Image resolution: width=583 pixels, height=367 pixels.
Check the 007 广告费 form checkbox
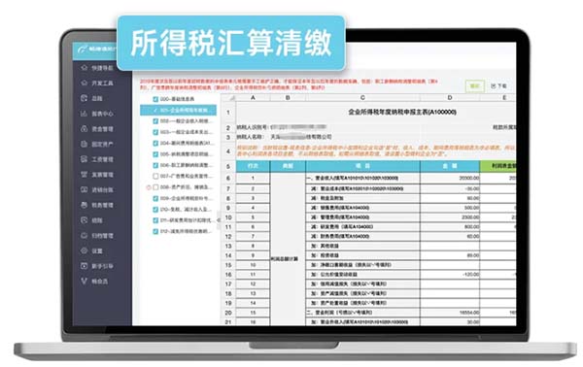(x=155, y=176)
